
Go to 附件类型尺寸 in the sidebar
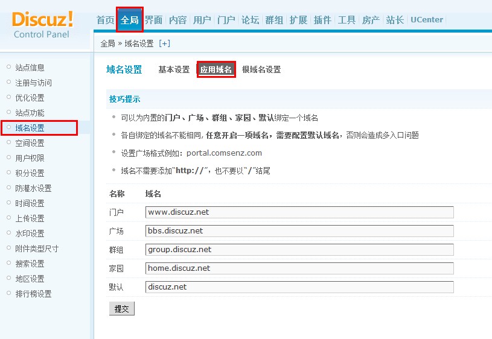coord(37,249)
